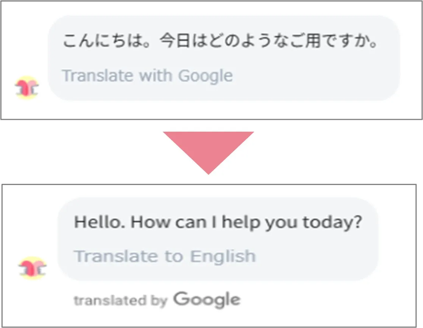
Task: Click the "Translate to English" link
Action: (x=165, y=256)
